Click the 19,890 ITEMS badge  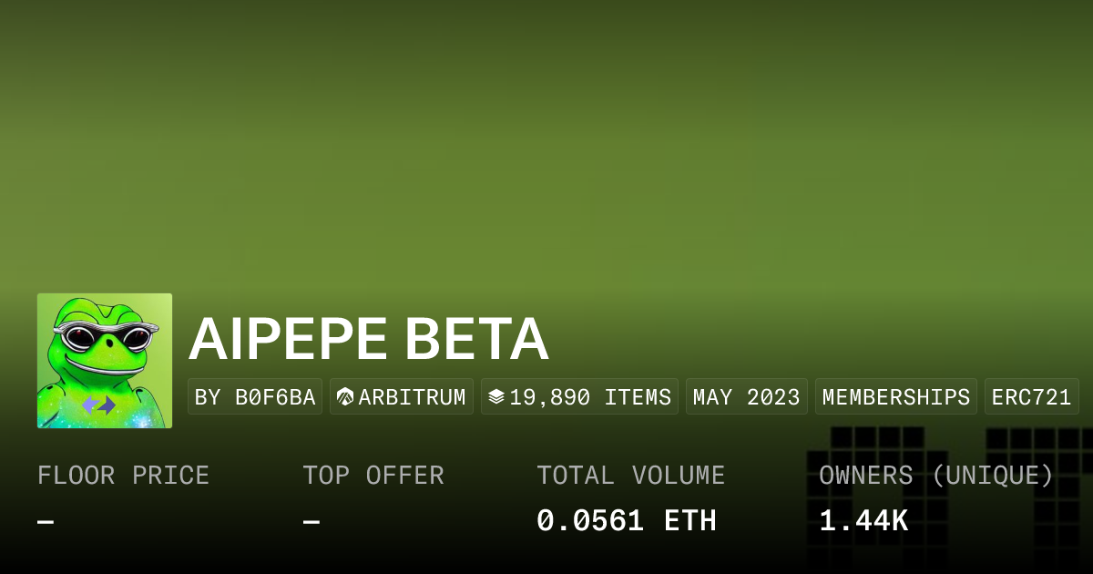click(590, 397)
